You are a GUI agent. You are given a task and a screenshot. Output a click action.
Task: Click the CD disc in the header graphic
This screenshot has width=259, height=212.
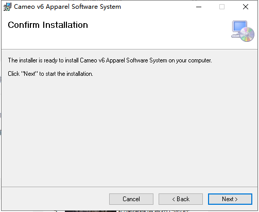coord(247,34)
